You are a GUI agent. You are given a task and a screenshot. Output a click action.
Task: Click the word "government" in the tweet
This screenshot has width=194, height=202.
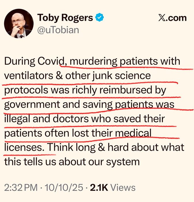[32, 105]
